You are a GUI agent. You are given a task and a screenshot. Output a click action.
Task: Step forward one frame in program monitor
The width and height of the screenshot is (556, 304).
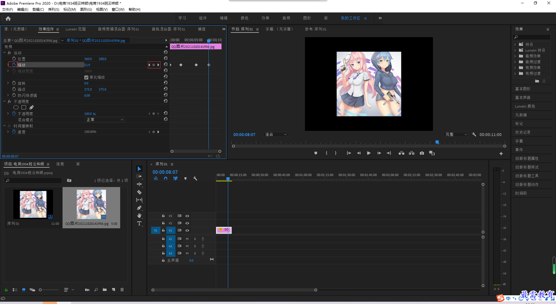379,153
